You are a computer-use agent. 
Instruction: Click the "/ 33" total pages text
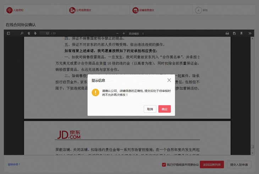53,33
